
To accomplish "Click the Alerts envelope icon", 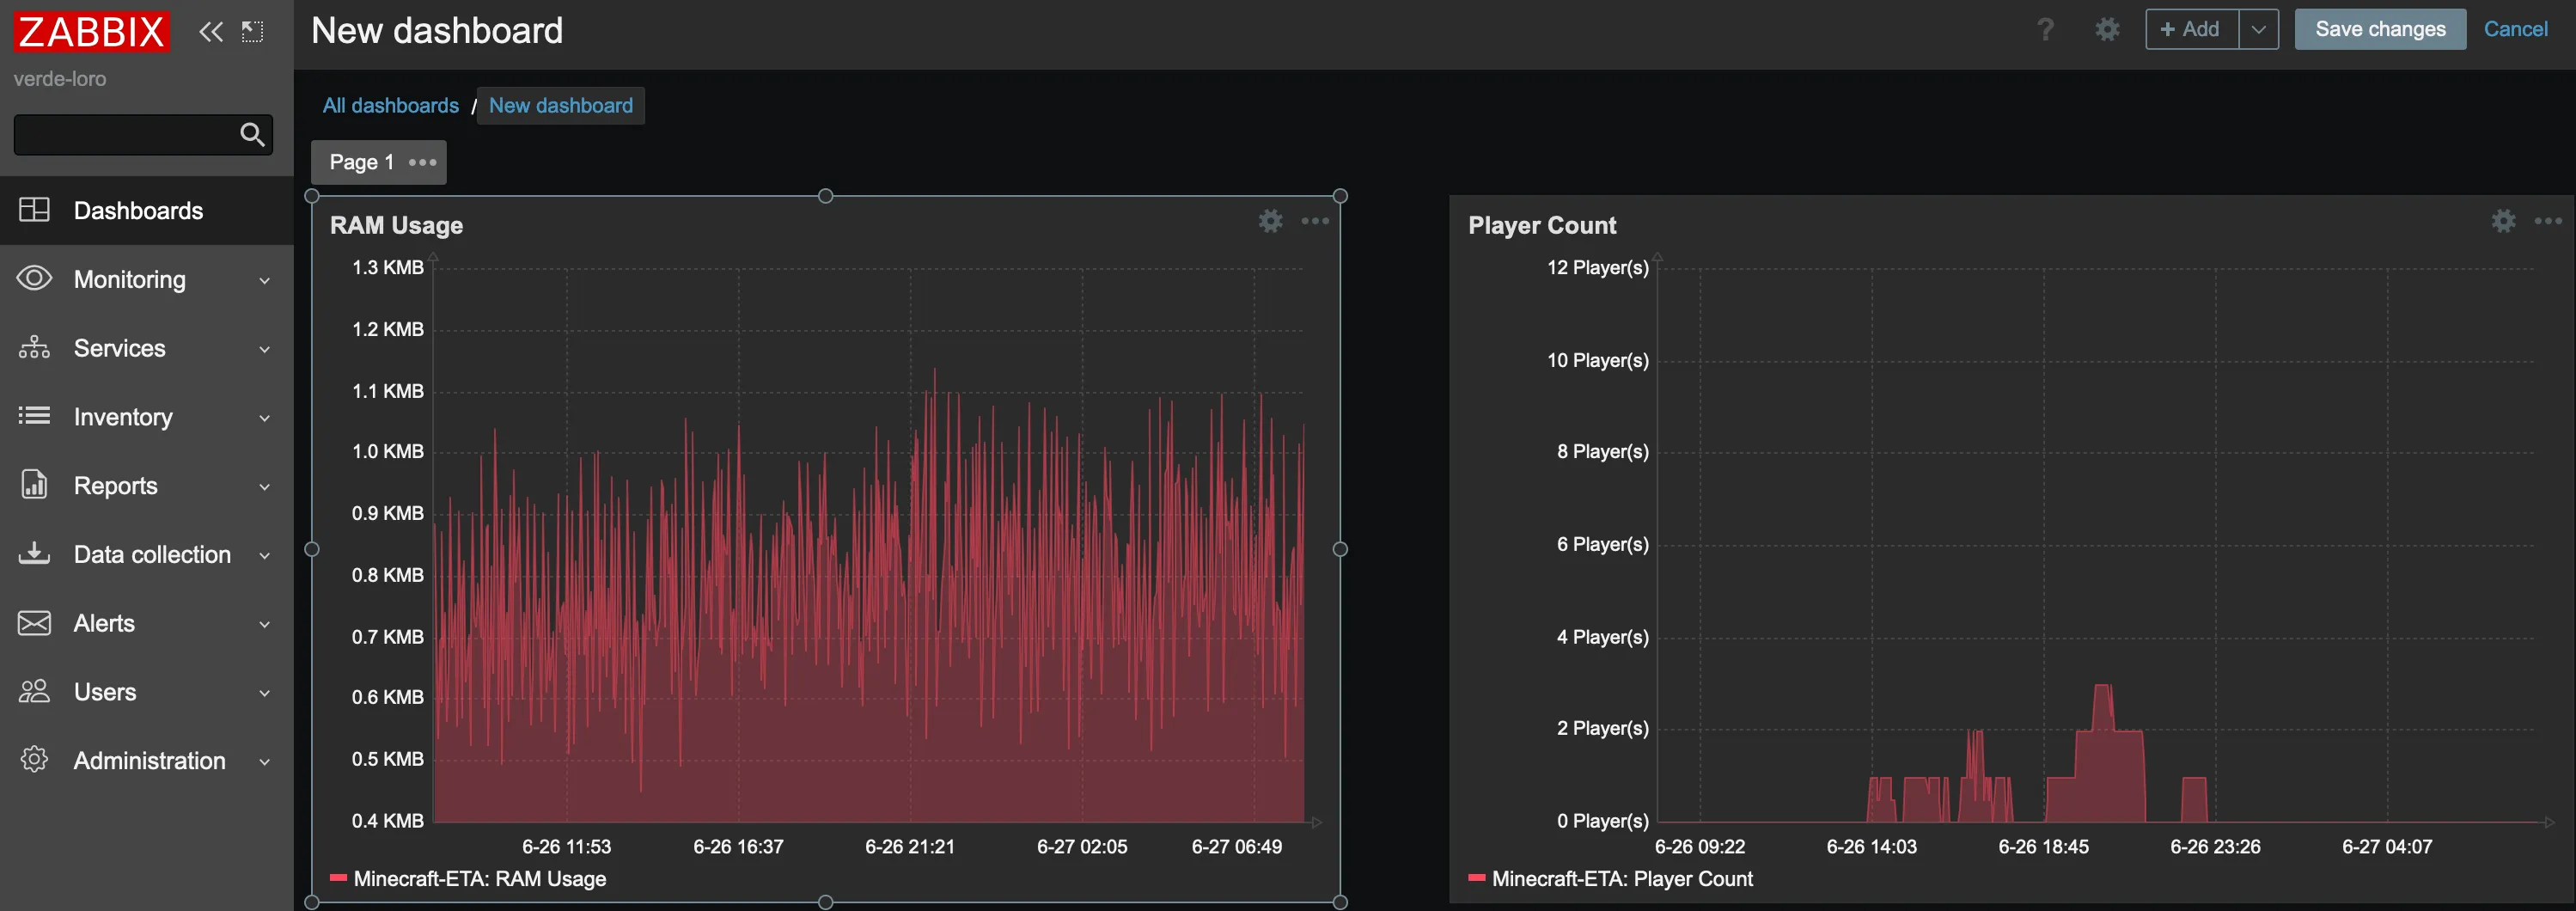I will (x=34, y=622).
